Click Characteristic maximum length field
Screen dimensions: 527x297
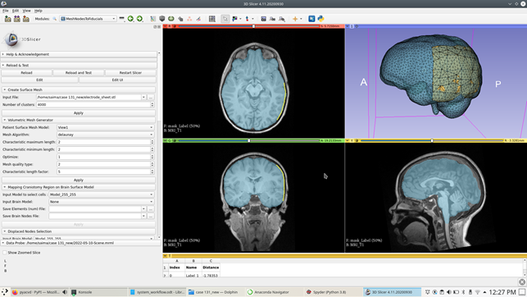(105, 142)
